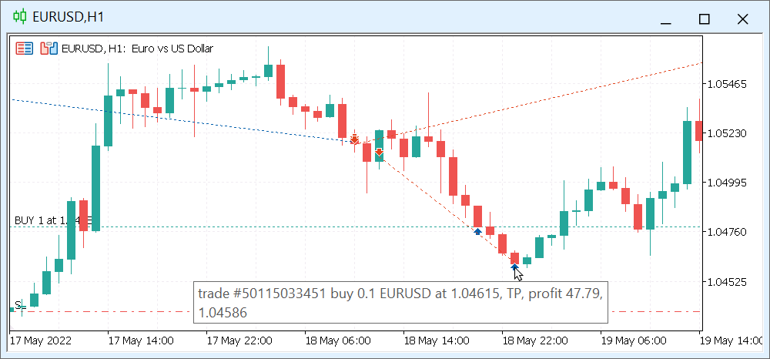The image size is (770, 359).
Task: Select the second red sell arrow marker
Action: tap(380, 152)
